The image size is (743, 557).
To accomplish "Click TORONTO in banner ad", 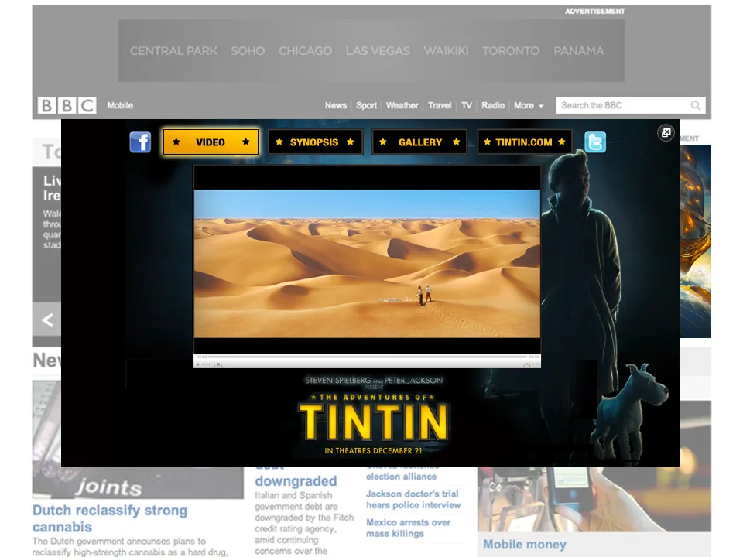I will point(511,51).
